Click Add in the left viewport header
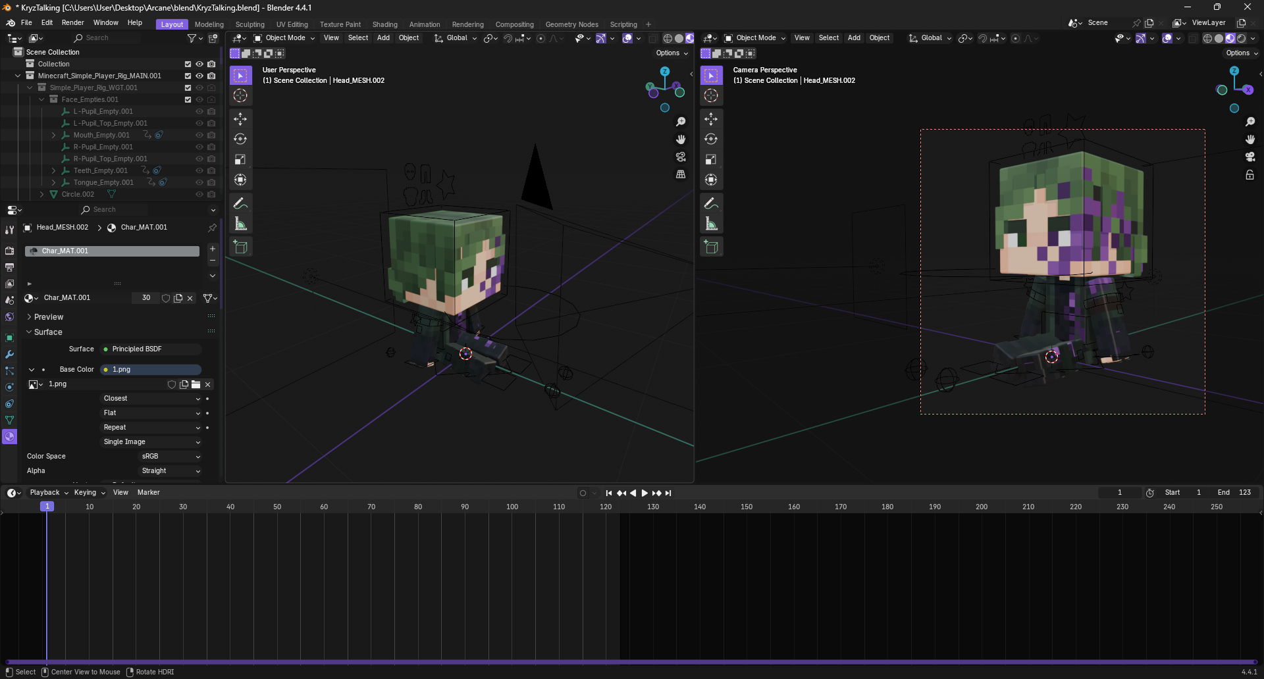 point(383,38)
